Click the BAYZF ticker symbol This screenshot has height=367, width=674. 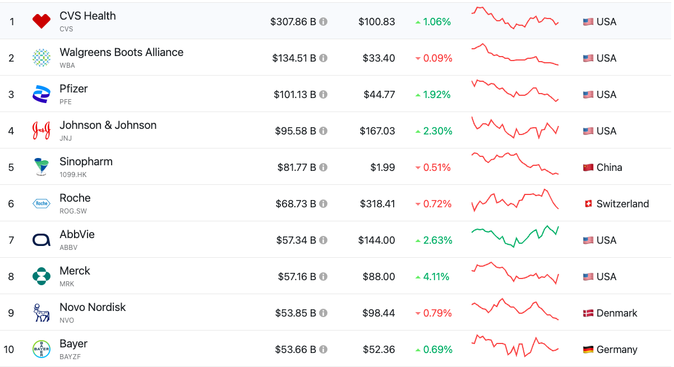tap(70, 357)
